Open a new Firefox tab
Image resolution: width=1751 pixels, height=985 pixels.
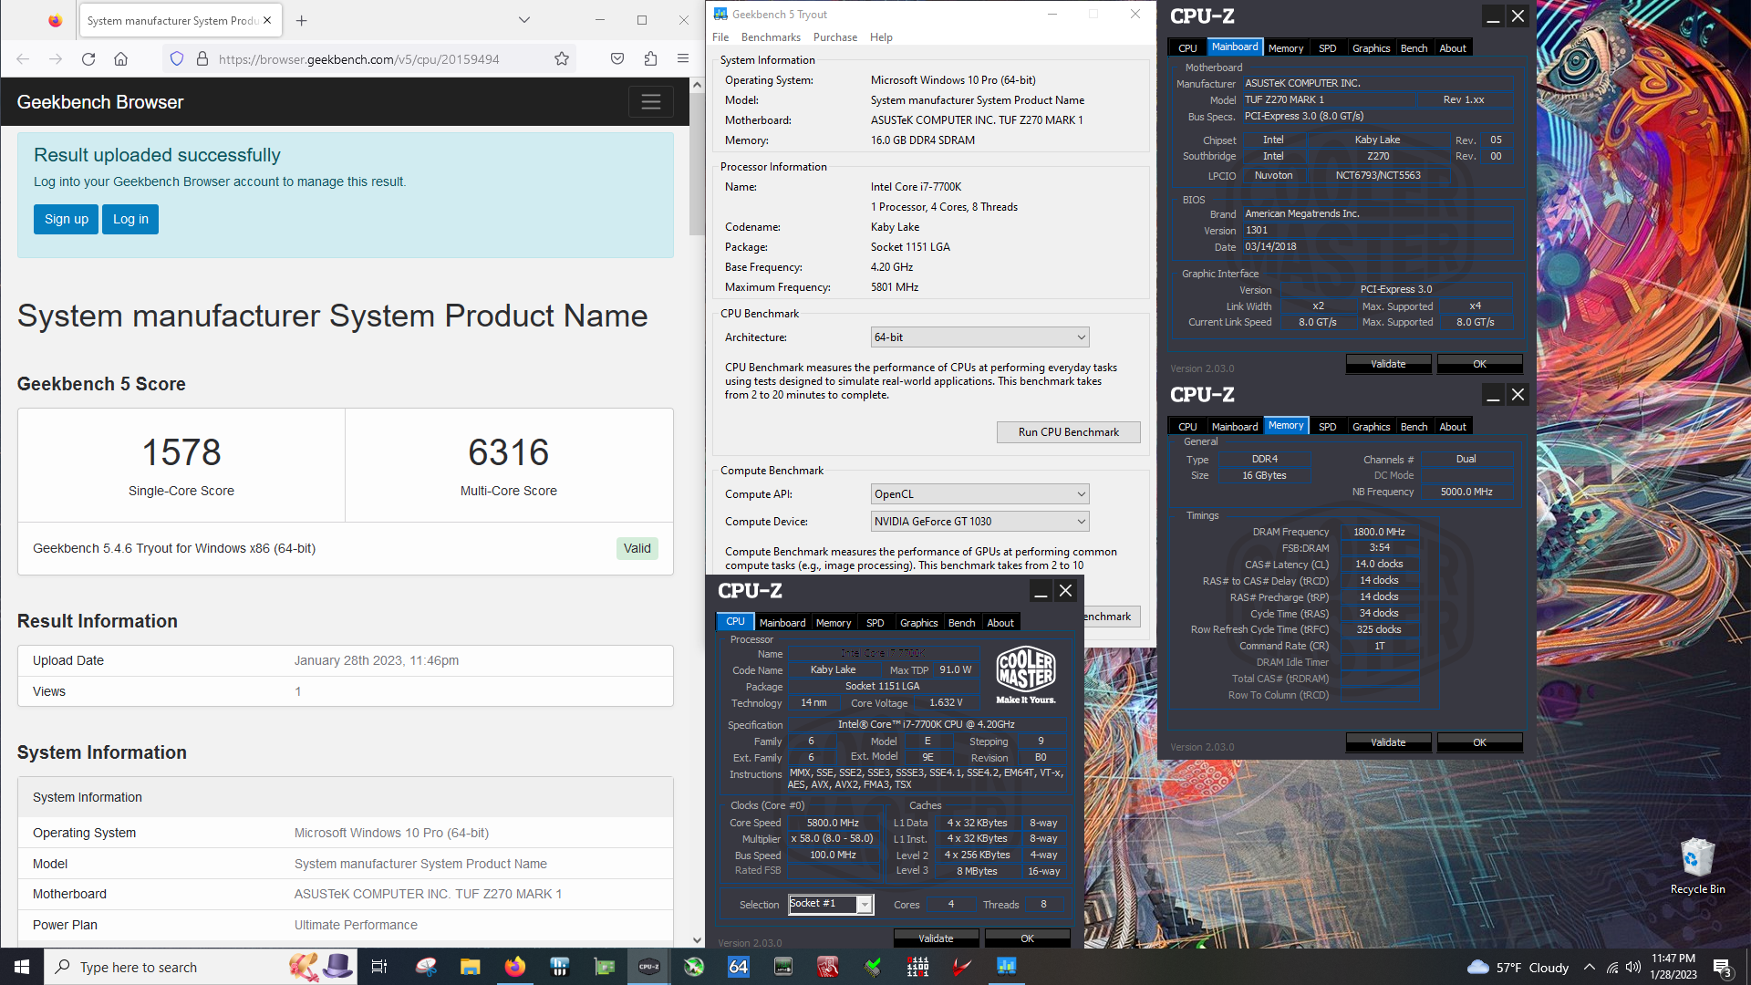[x=302, y=20]
